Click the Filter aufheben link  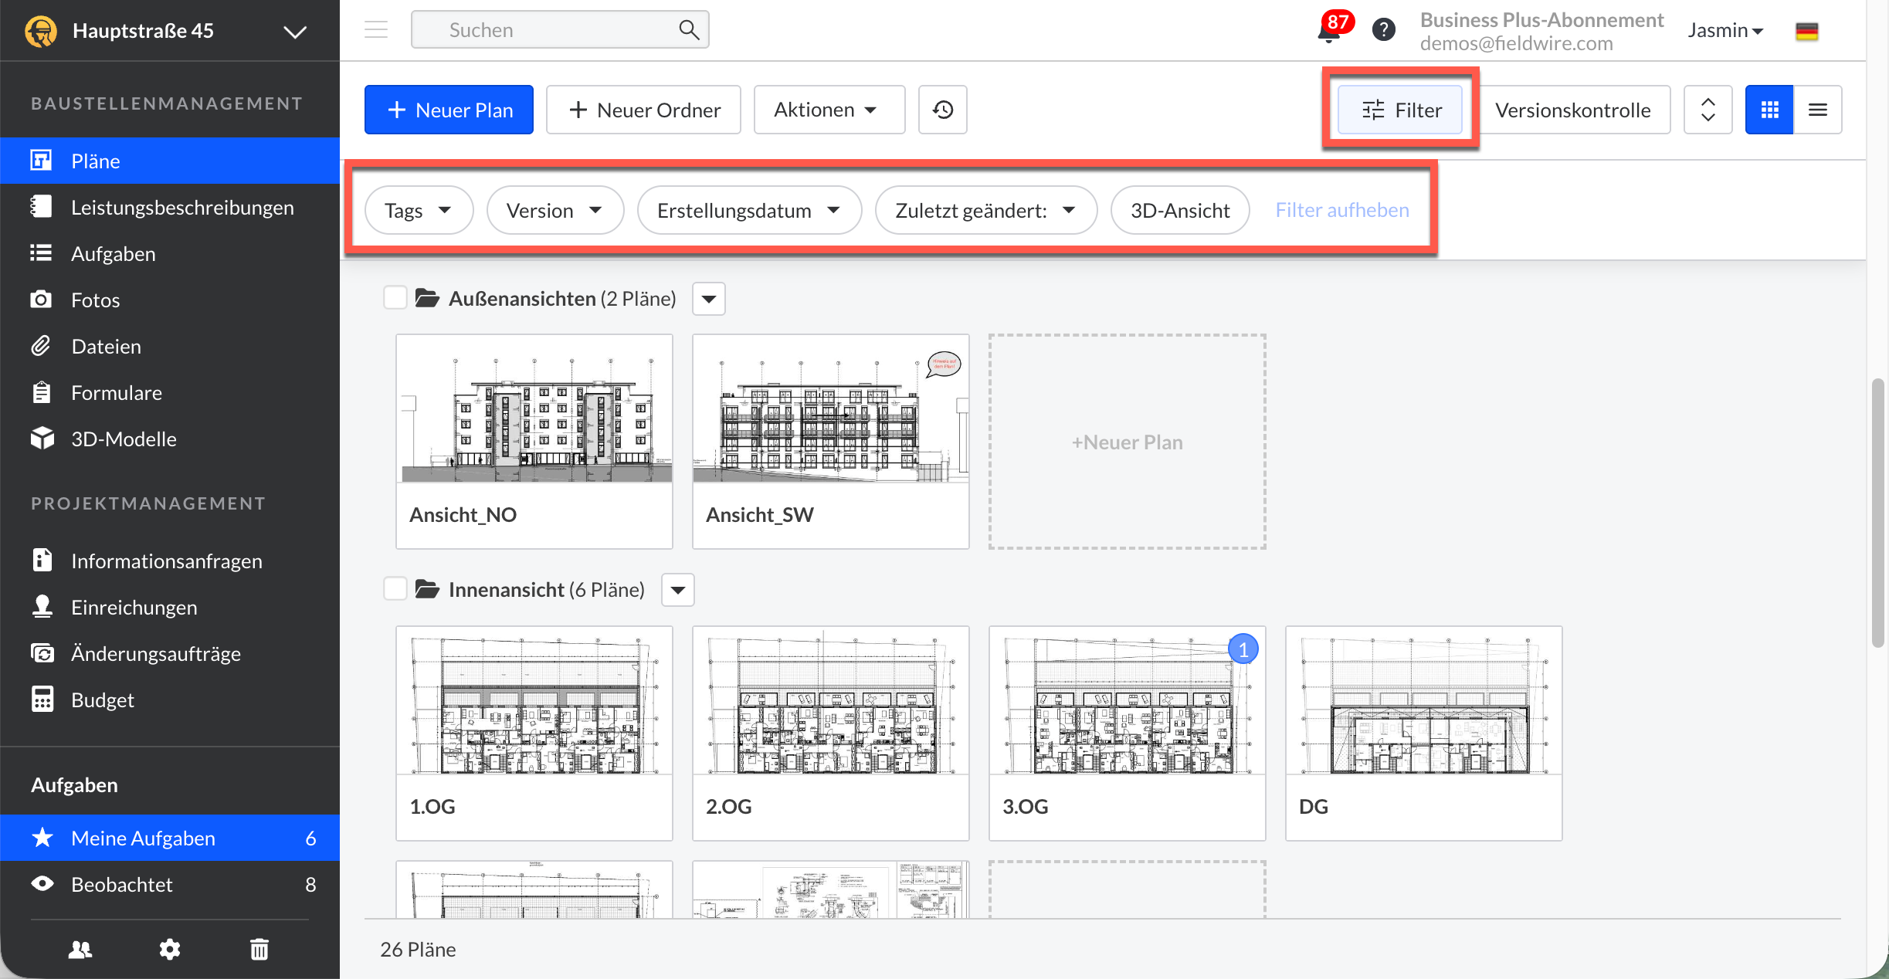(x=1341, y=210)
